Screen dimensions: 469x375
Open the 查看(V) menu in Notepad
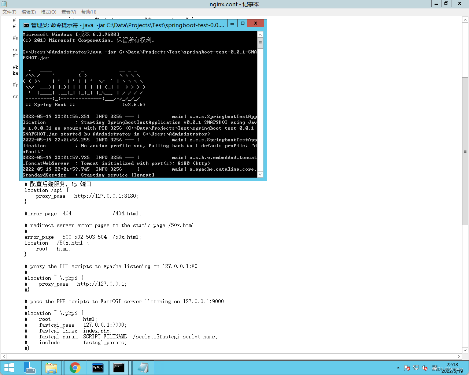[69, 12]
